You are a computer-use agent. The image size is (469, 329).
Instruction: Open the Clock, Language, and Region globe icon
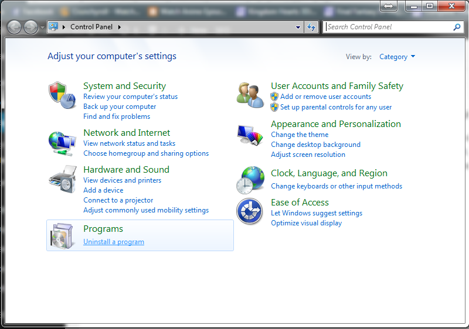pos(250,180)
